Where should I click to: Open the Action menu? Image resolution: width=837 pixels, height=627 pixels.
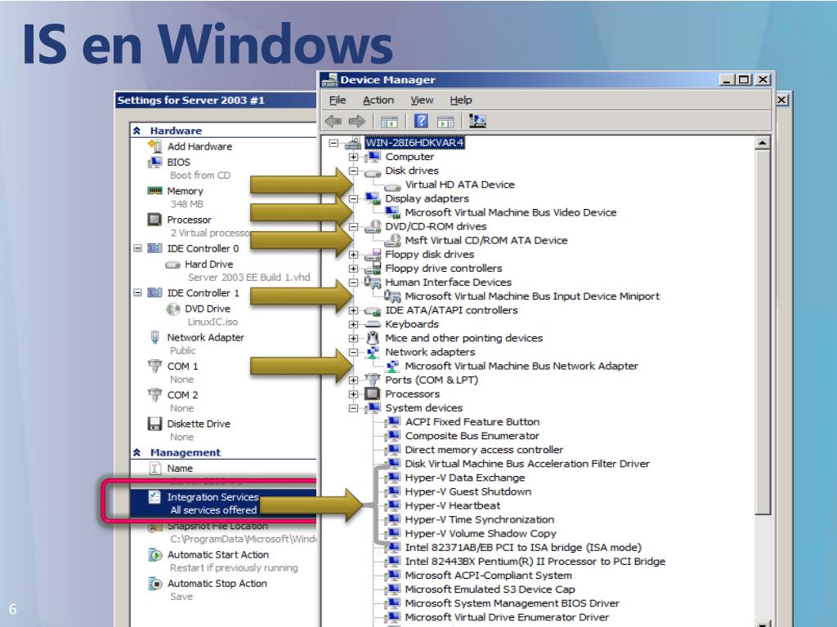coord(378,100)
